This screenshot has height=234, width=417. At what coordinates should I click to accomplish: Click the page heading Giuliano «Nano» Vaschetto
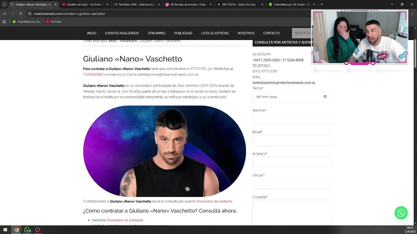tap(132, 59)
